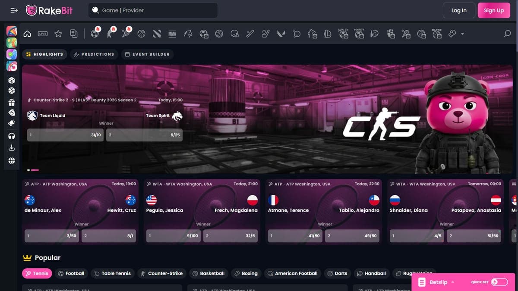Select Boxing popular filter chip
The height and width of the screenshot is (291, 518).
coord(246,273)
